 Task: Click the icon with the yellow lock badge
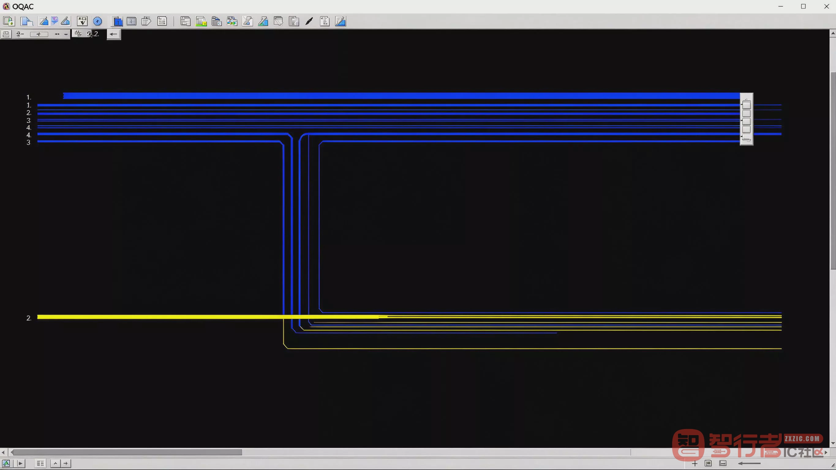pos(201,21)
